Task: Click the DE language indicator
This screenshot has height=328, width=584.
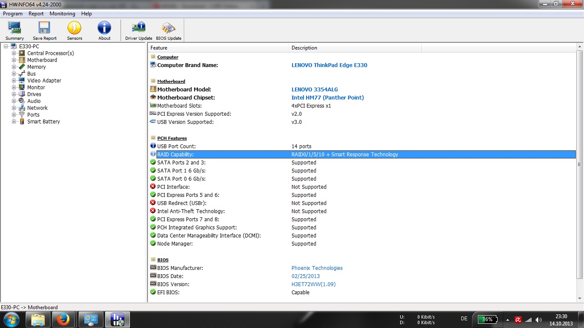Action: (x=464, y=319)
